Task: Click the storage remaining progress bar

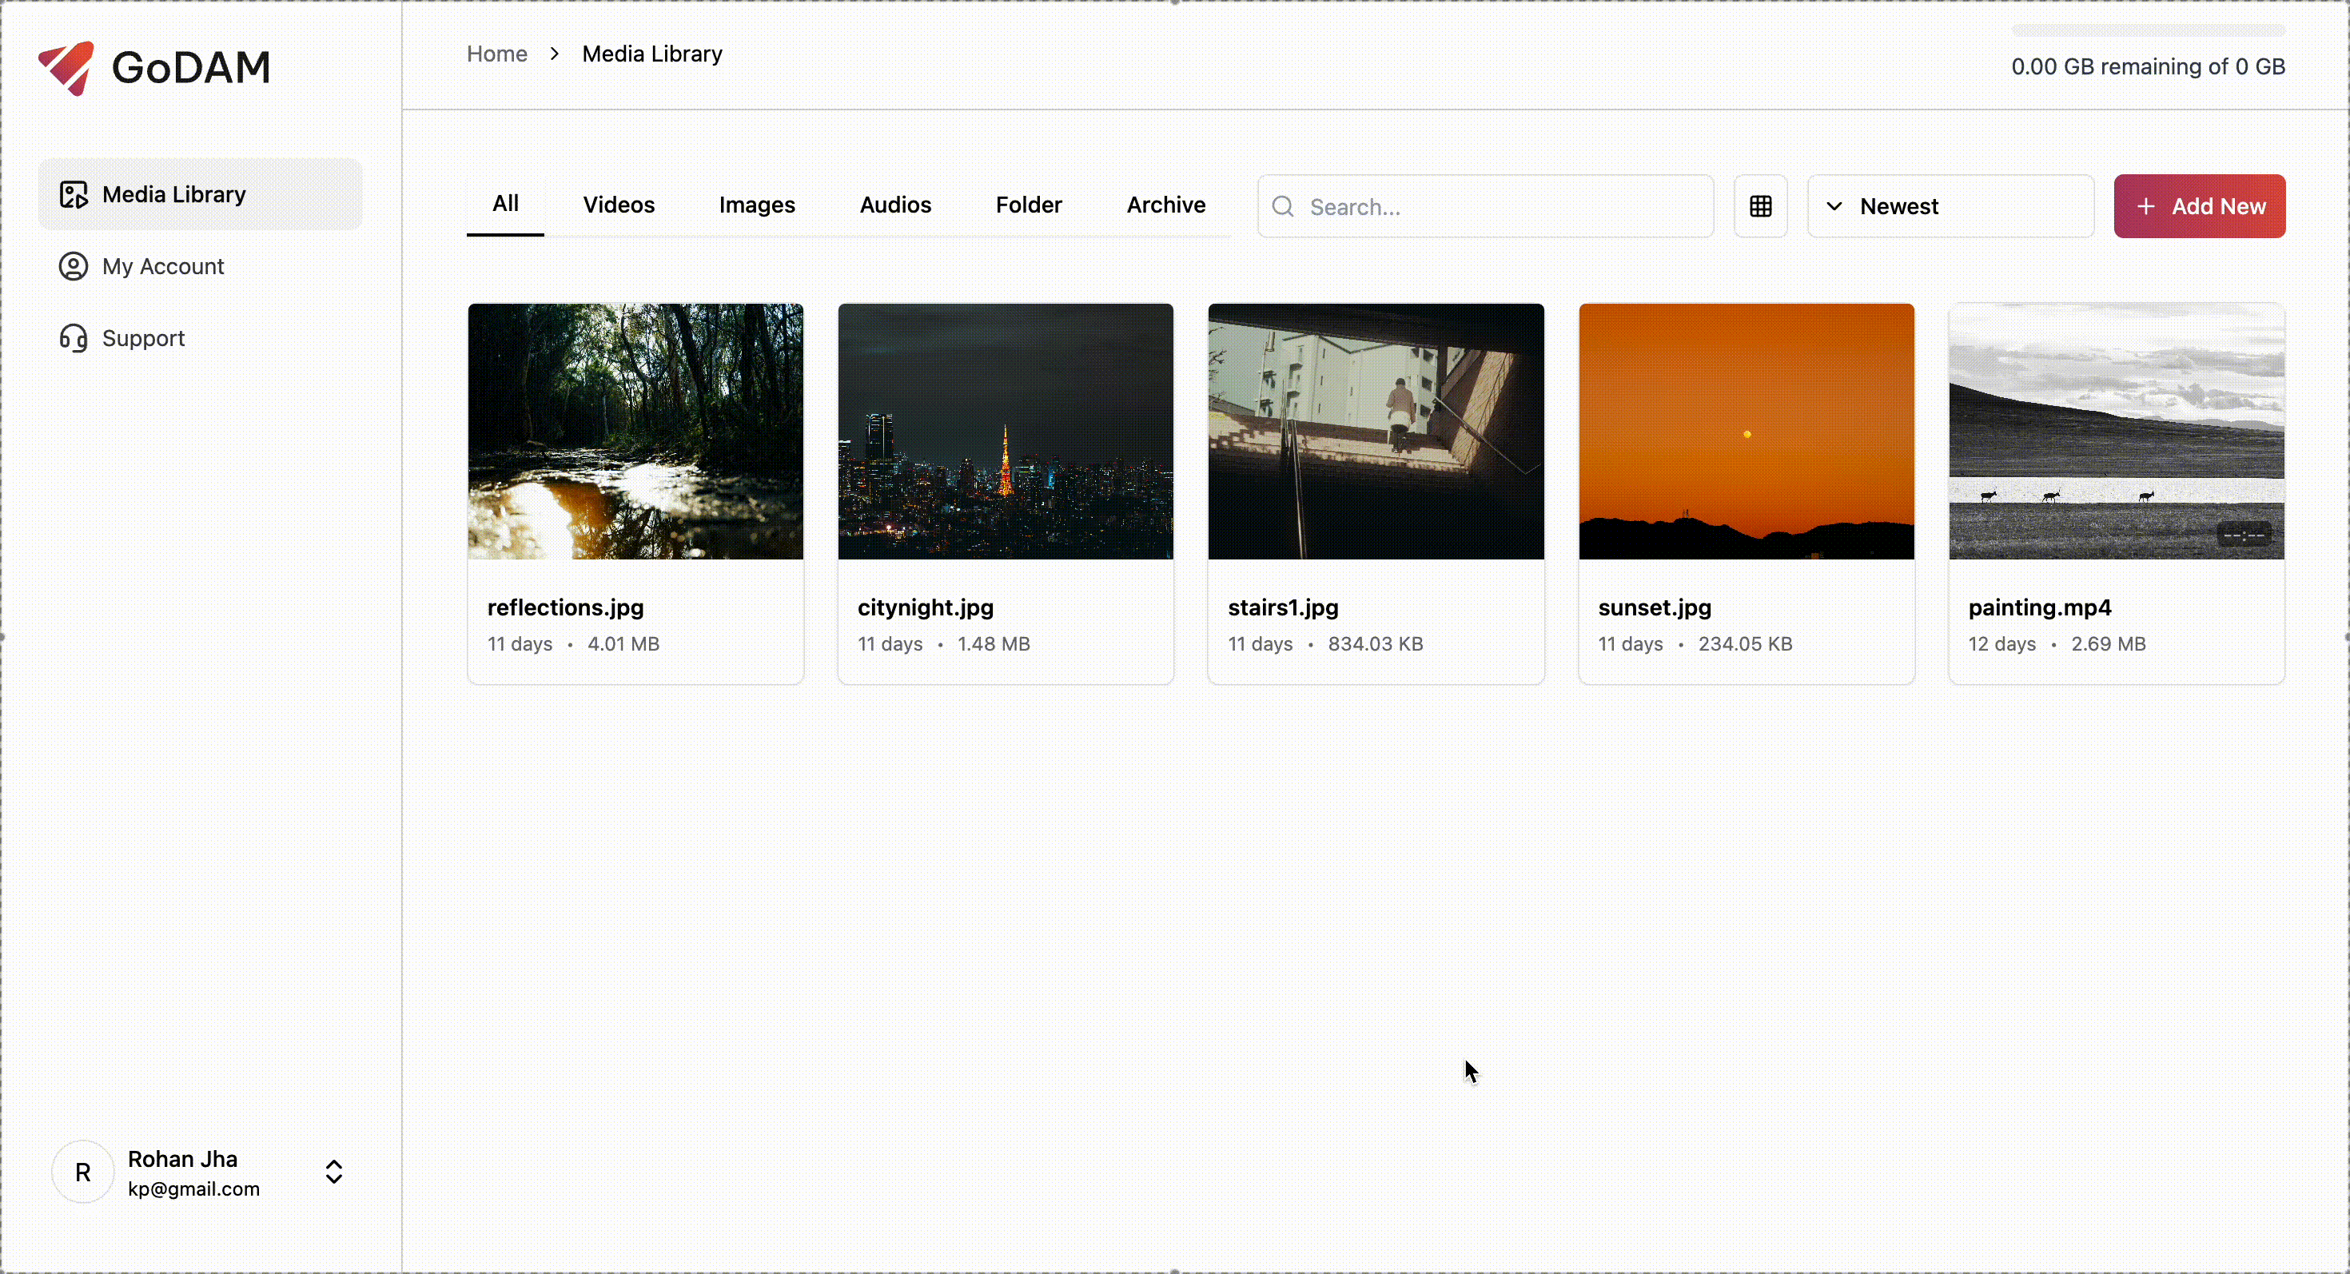Action: pos(2148,31)
